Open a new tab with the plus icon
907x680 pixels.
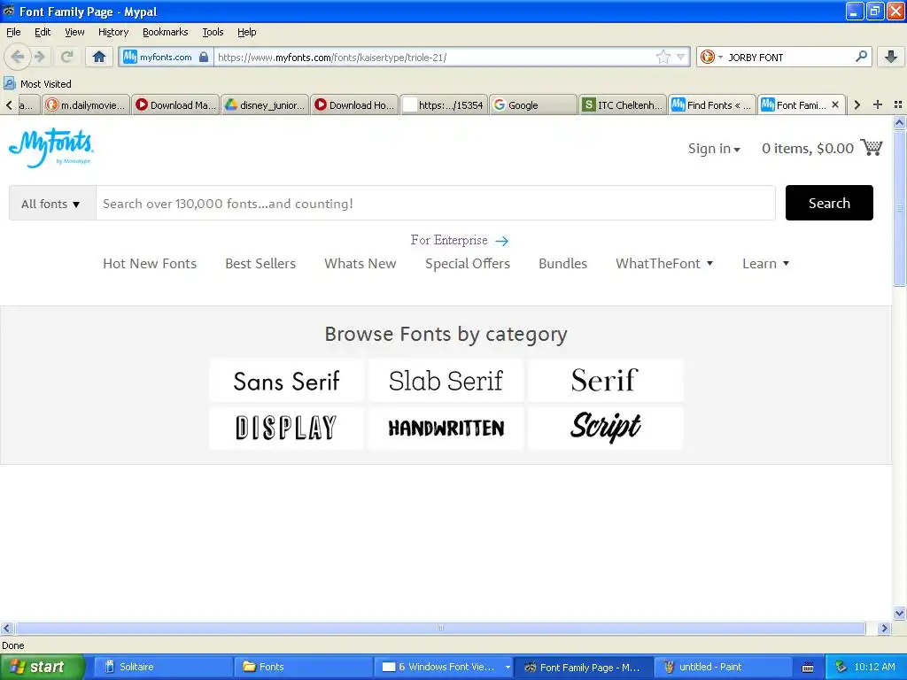(878, 104)
